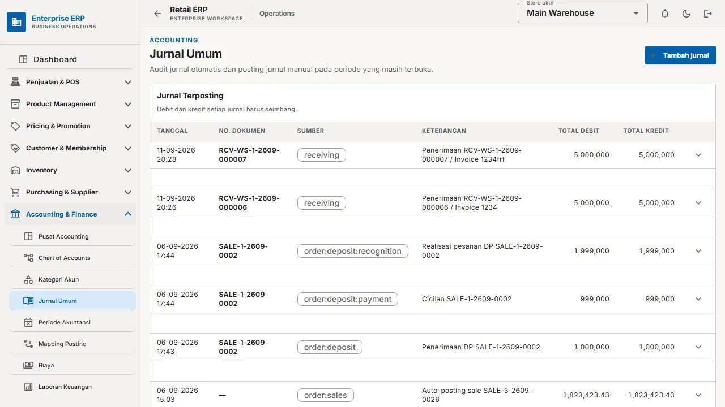Click the Purchasing & Supplier cart icon
This screenshot has width=725, height=407.
pos(15,192)
